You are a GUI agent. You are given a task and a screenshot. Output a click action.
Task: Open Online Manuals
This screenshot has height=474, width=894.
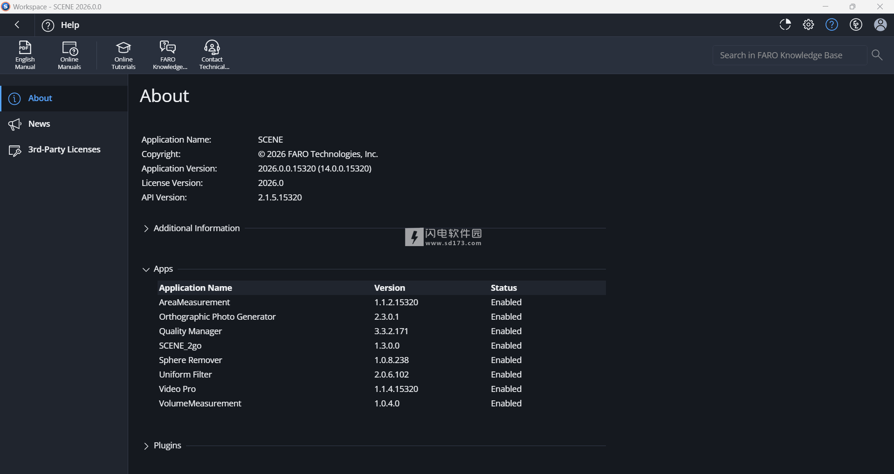(69, 55)
